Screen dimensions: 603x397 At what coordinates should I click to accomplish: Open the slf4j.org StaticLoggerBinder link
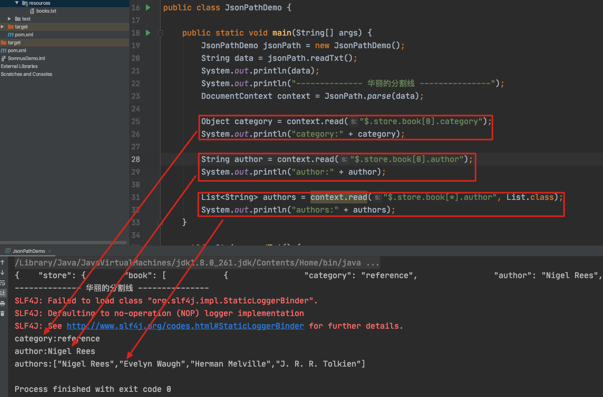coord(185,326)
